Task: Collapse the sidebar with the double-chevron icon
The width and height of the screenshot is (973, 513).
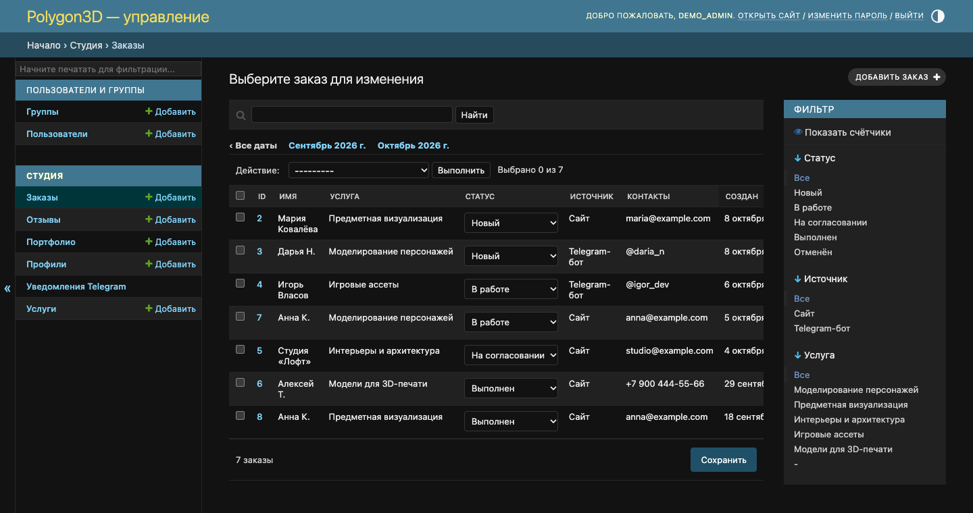Action: click(x=7, y=289)
